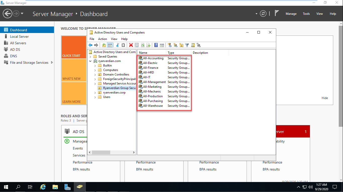
Task: Go up one level using the folder-arrow icon
Action: click(104, 45)
